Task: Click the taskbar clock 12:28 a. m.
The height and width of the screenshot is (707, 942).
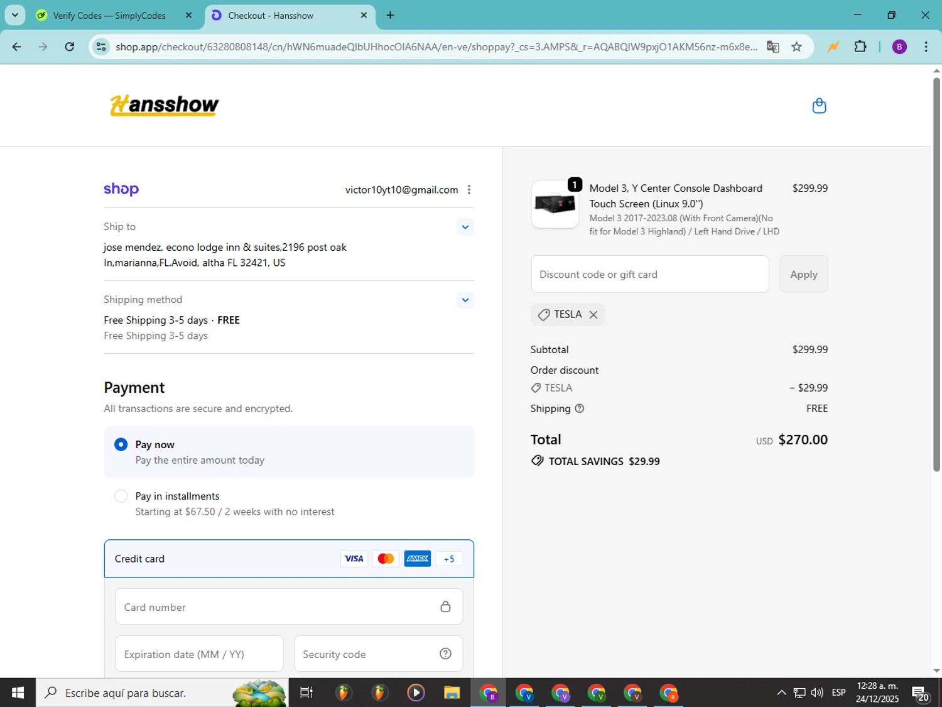Action: coord(877,693)
